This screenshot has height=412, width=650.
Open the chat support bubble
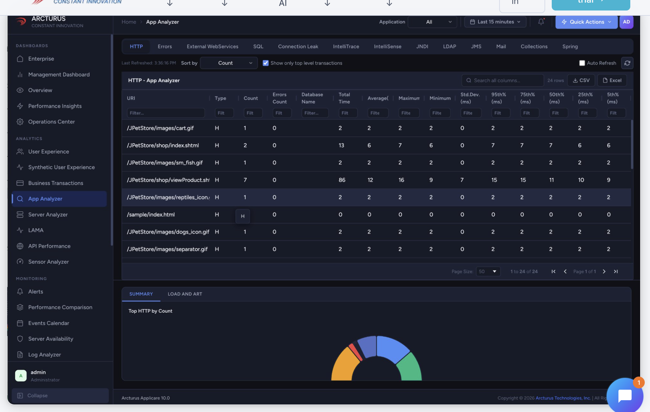click(625, 395)
